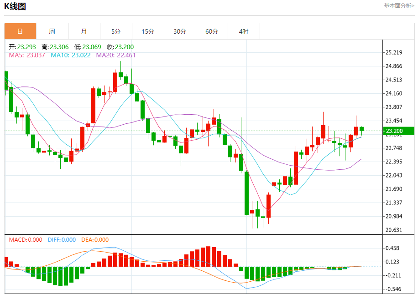The height and width of the screenshot is (294, 418).
Task: Click the 22.395 price axis label
Action: pos(394,162)
